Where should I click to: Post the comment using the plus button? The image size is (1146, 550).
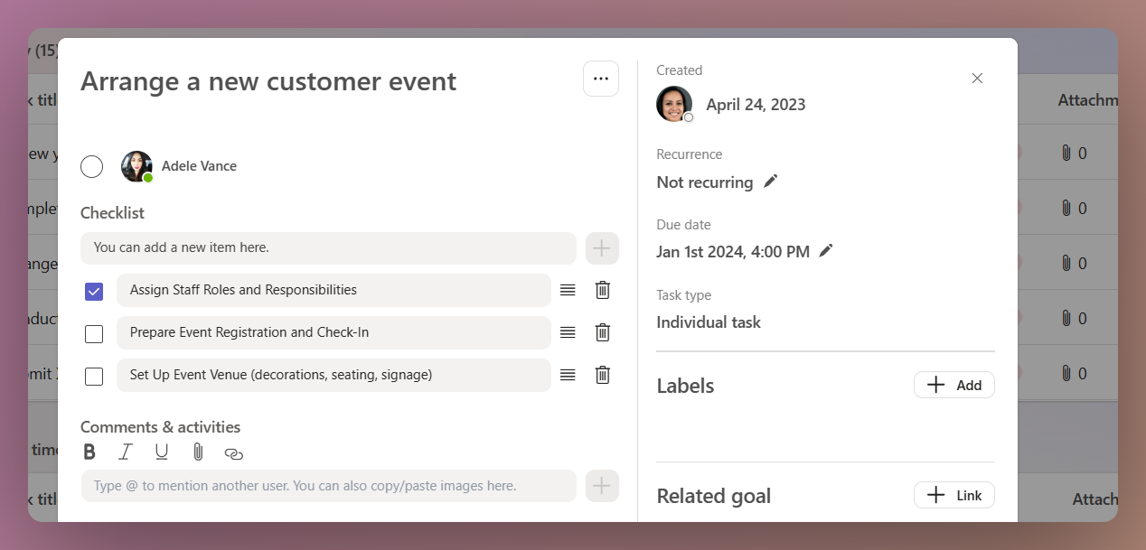point(601,485)
